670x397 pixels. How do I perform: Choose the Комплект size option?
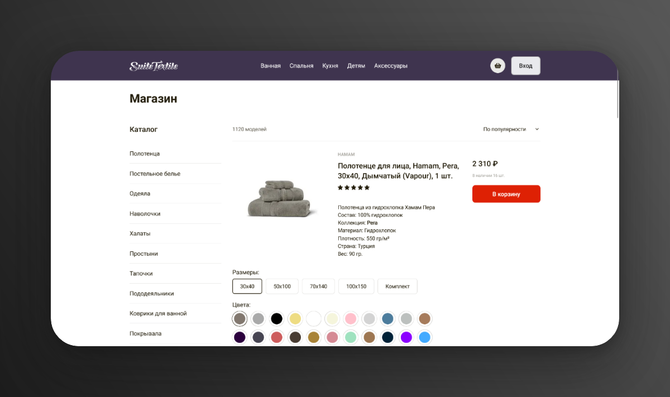[398, 286]
